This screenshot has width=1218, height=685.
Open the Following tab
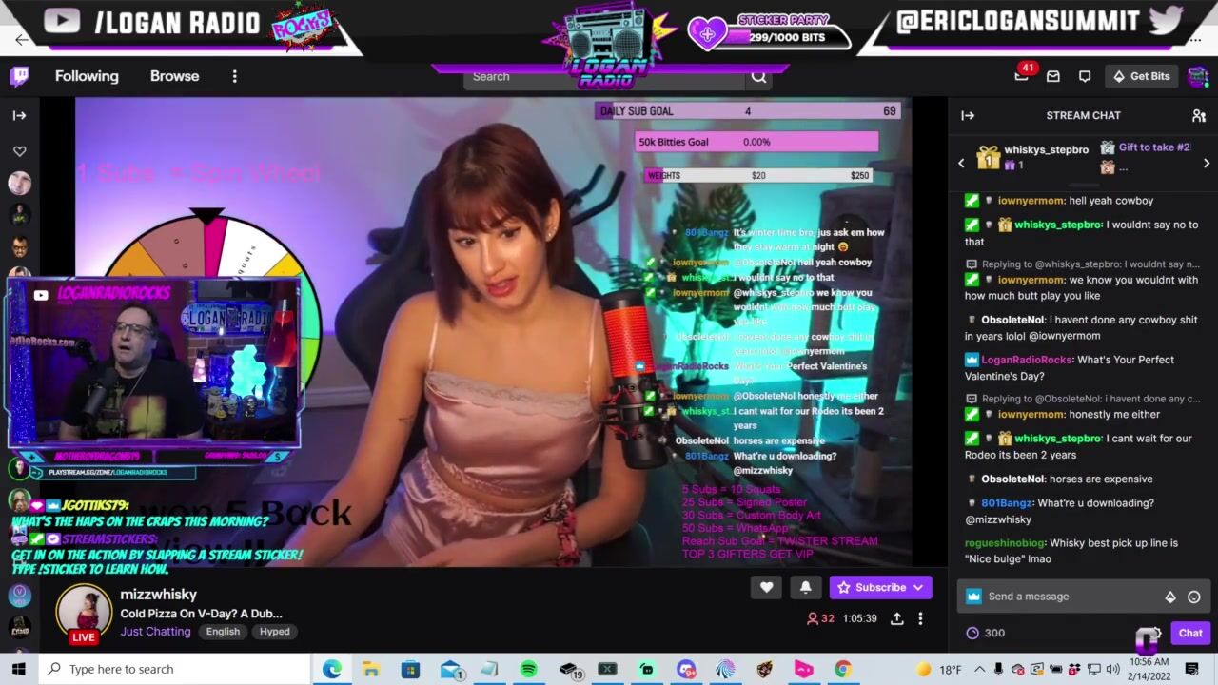pyautogui.click(x=87, y=76)
